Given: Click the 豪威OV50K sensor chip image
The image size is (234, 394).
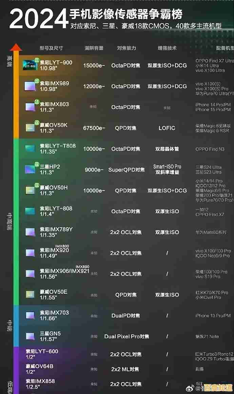Looking at the screenshot, I should tap(31, 127).
